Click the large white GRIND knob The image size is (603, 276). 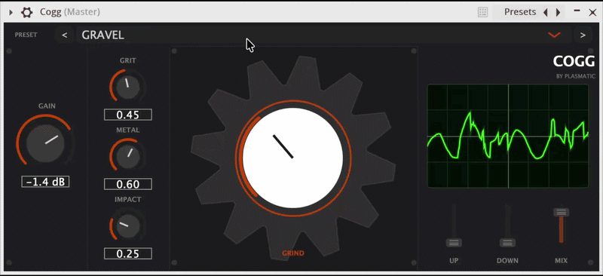point(293,158)
